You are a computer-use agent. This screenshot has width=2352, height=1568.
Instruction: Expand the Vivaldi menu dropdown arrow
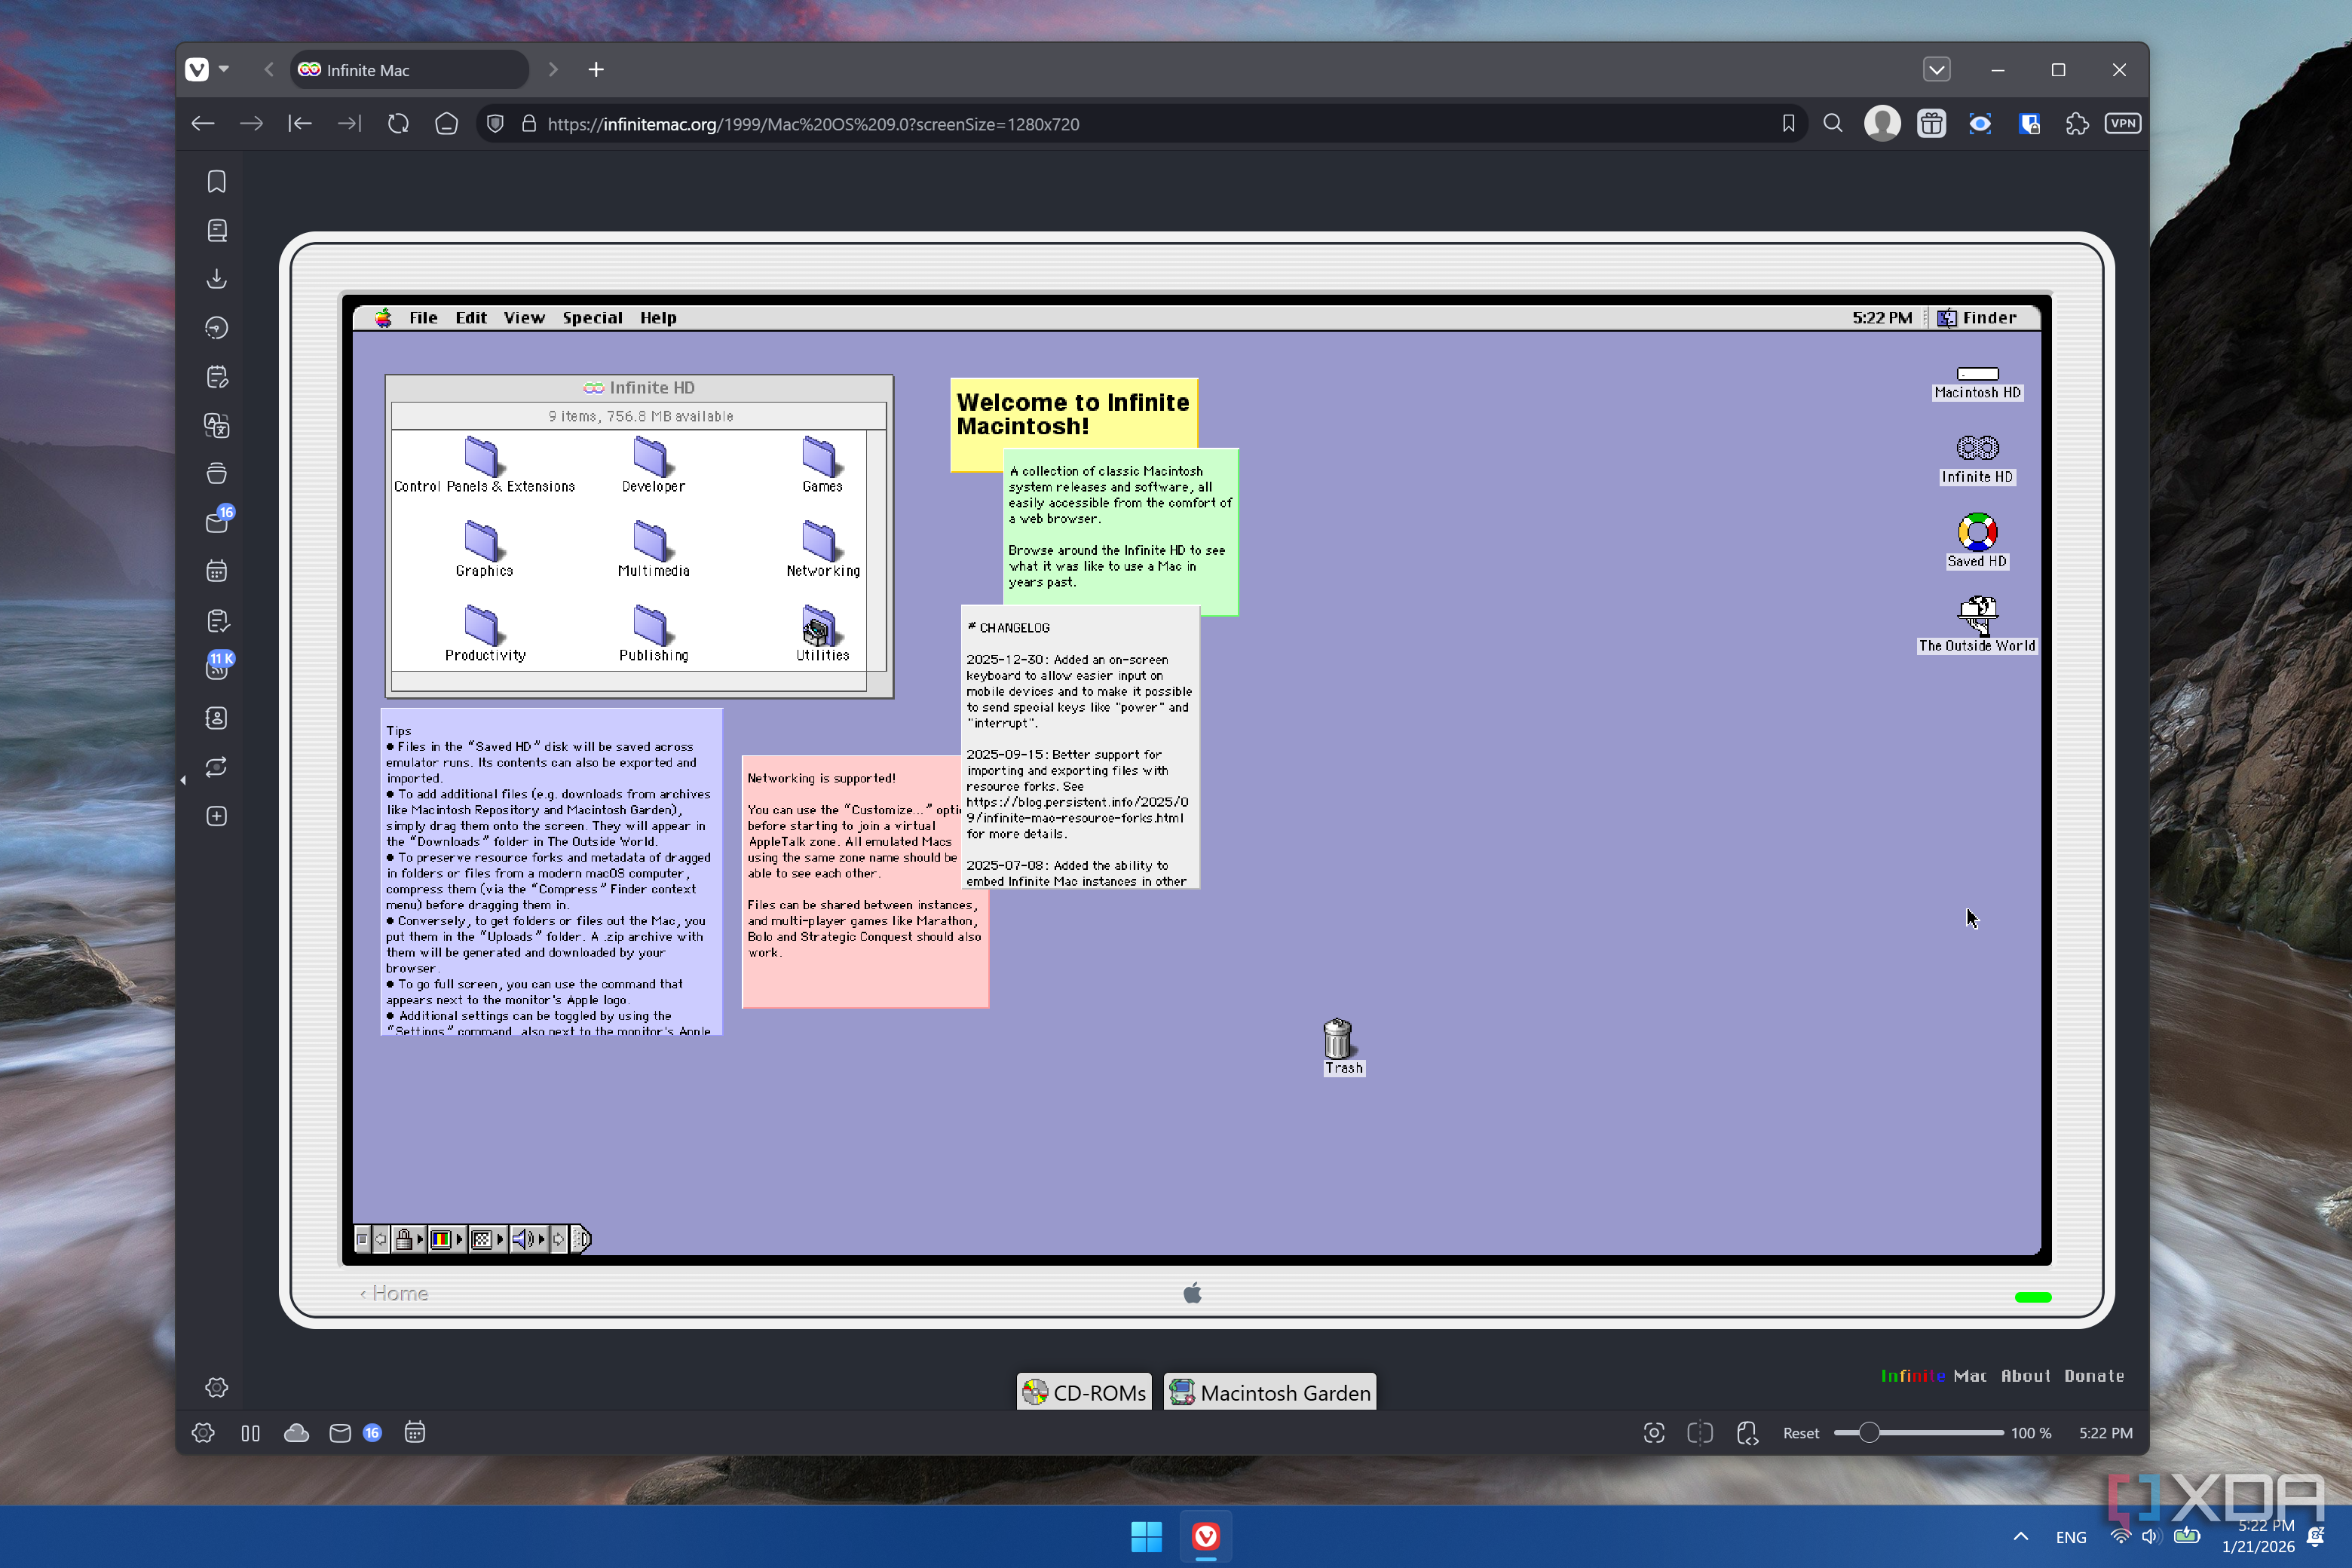point(224,69)
